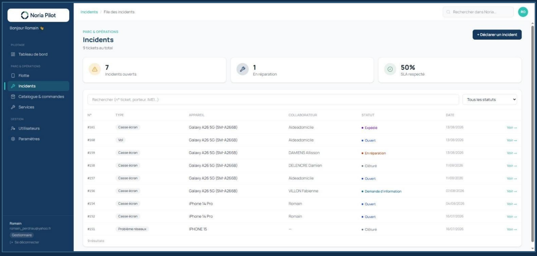Click the email romain_perdriau@yahoo.fr
This screenshot has height=256, width=537.
(x=30, y=229)
